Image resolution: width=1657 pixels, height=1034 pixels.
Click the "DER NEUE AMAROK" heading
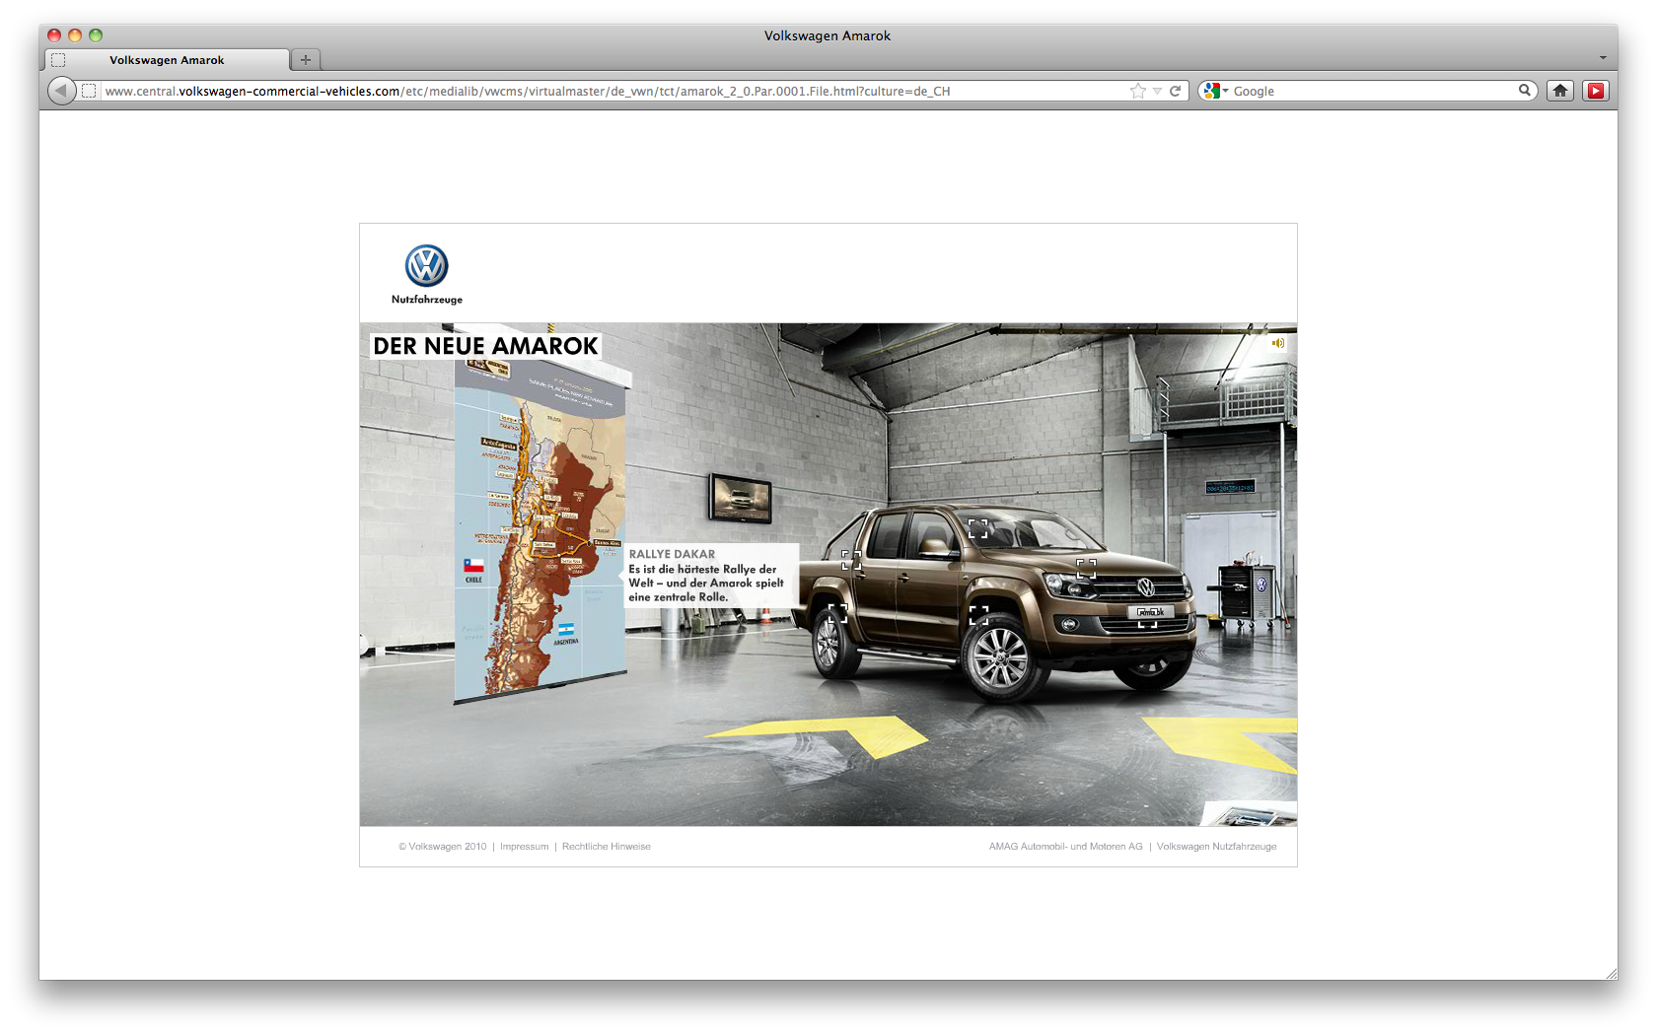pos(485,346)
